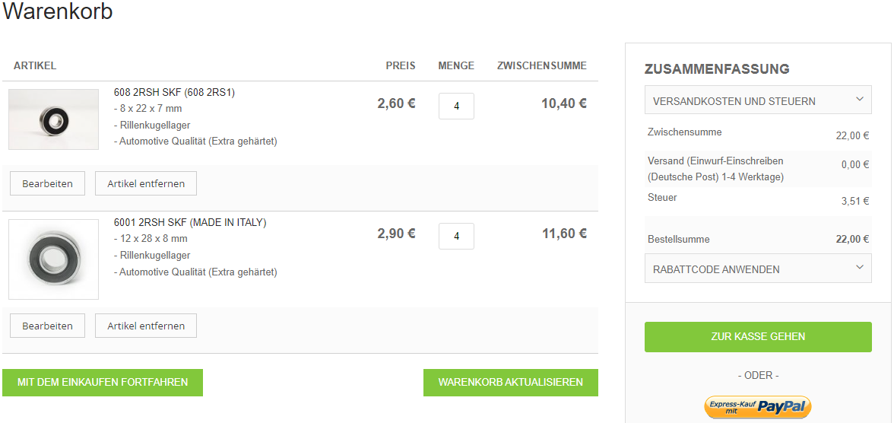Click the quantity field for 6001 2RSH SKF
Screen dimensions: 894x423
456,237
